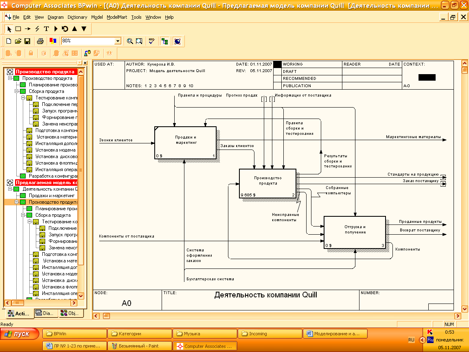Select the Pointer tool

point(9,29)
